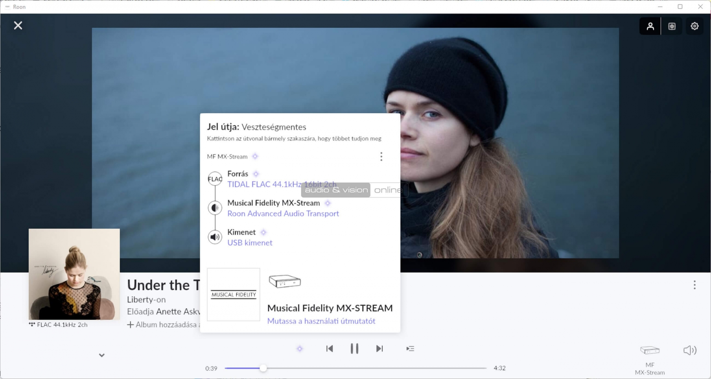Maximize the Roon window
Image resolution: width=711 pixels, height=379 pixels.
point(680,6)
